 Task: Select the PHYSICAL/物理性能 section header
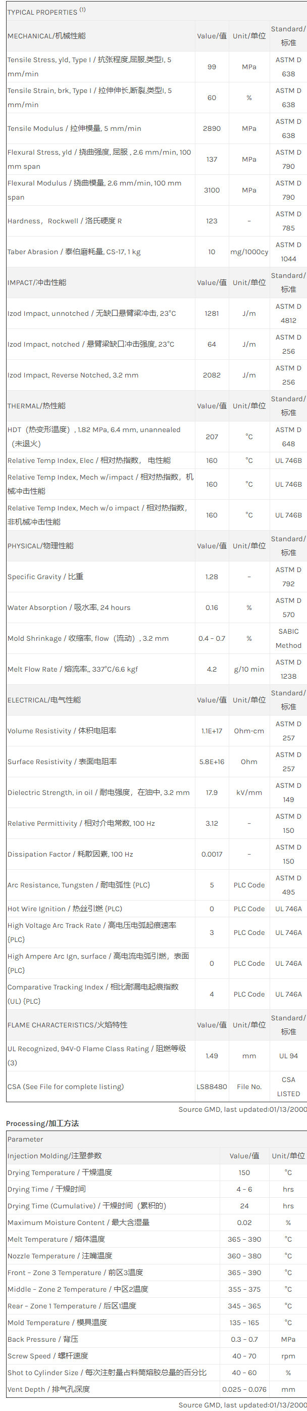coord(40,546)
